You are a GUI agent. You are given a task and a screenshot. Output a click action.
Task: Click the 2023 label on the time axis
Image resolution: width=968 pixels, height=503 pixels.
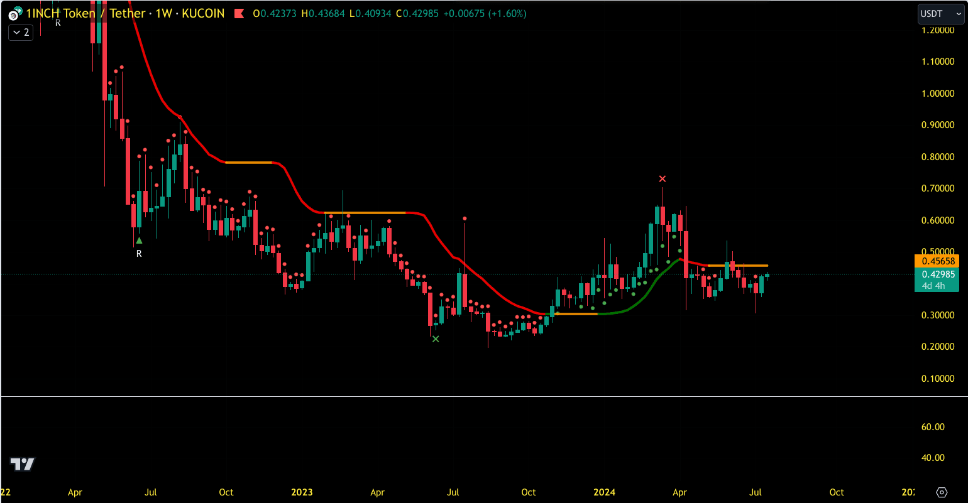click(302, 492)
